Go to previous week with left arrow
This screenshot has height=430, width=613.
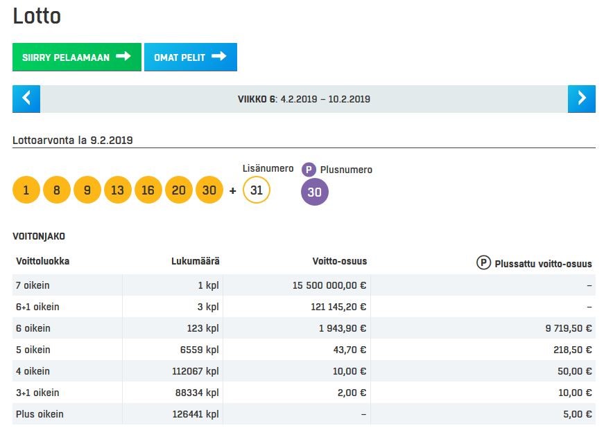(26, 99)
